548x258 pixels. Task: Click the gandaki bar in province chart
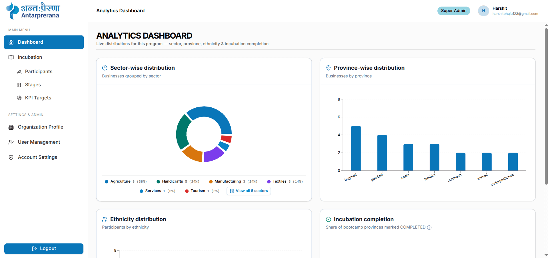[382, 153]
